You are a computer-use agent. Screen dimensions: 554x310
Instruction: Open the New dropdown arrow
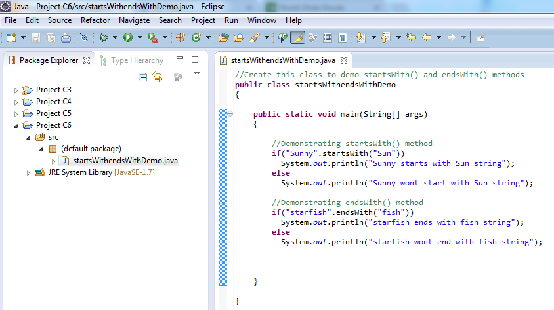(23, 37)
